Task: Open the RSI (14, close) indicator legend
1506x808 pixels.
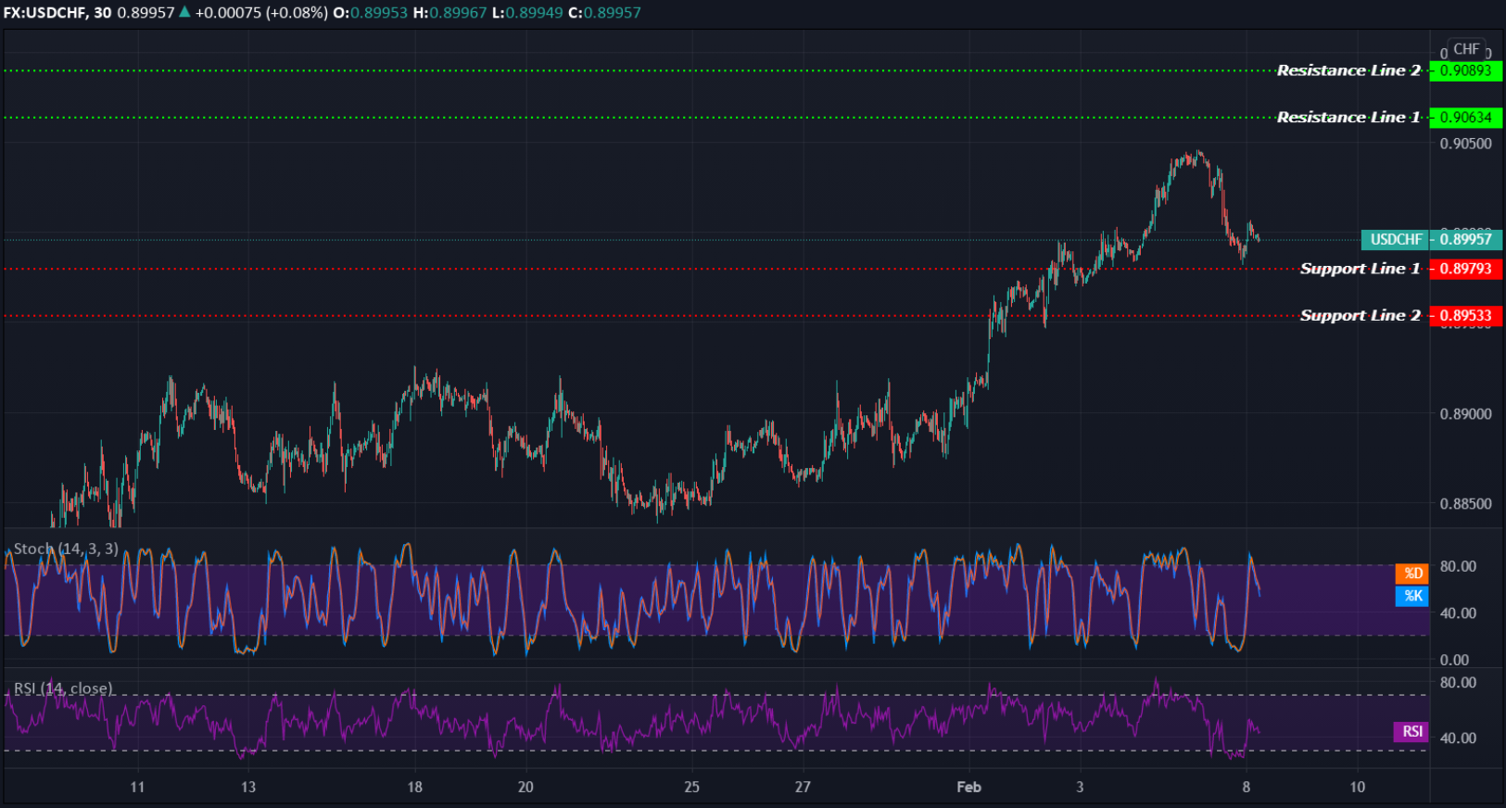Action: point(63,688)
